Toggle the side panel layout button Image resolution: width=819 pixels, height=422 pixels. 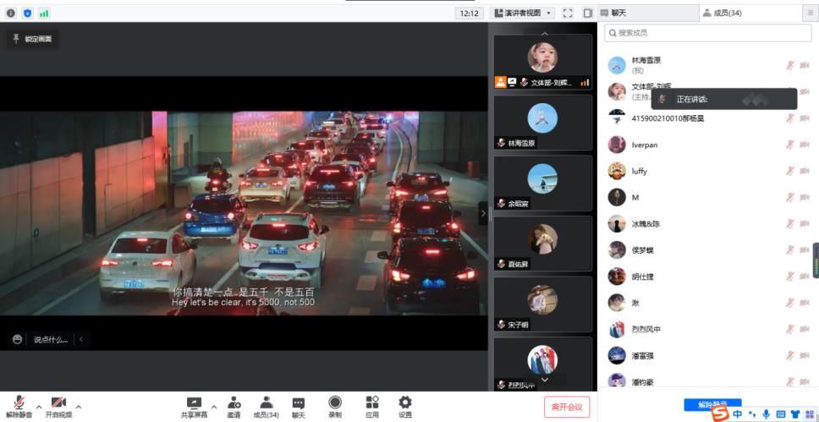[588, 14]
